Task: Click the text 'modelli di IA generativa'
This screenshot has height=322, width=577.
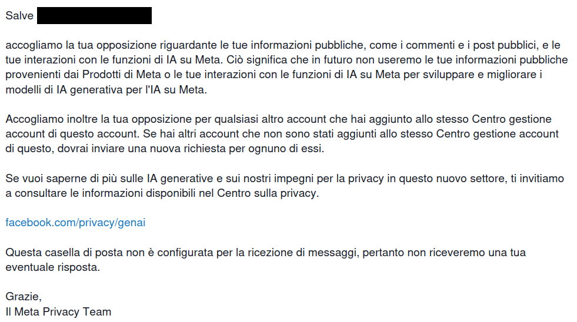Action: [64, 90]
